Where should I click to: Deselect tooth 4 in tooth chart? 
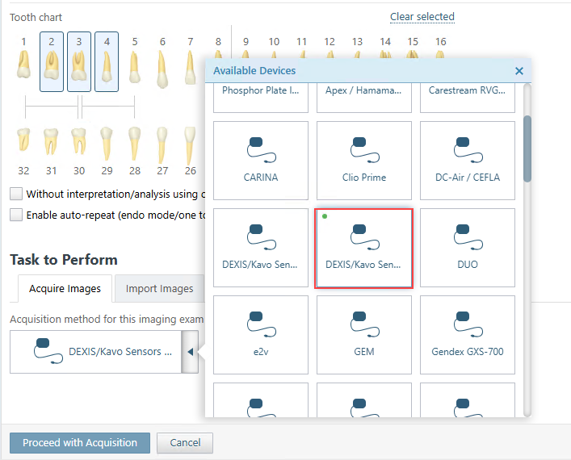tap(107, 61)
